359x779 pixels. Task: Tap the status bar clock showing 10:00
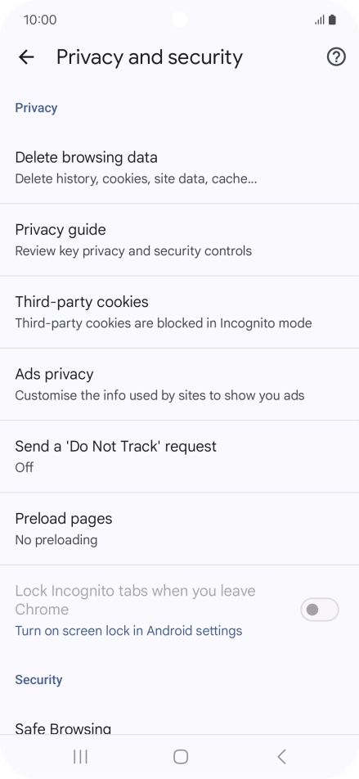coord(40,20)
